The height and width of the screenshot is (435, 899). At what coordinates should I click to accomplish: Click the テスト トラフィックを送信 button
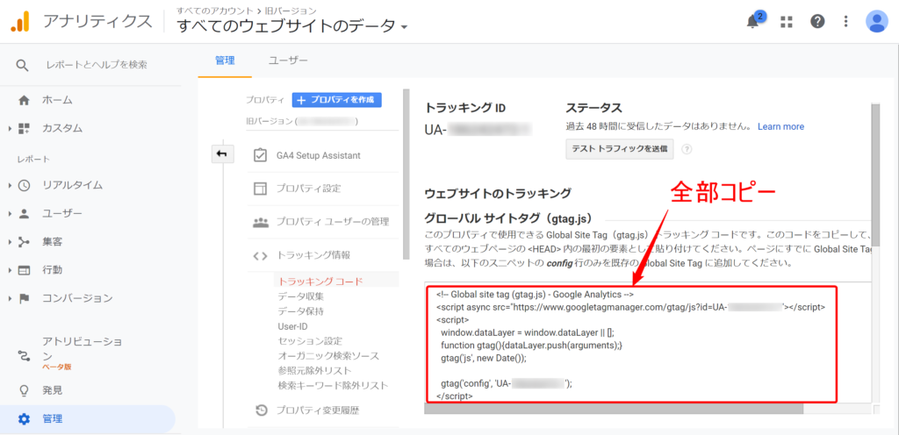click(620, 149)
